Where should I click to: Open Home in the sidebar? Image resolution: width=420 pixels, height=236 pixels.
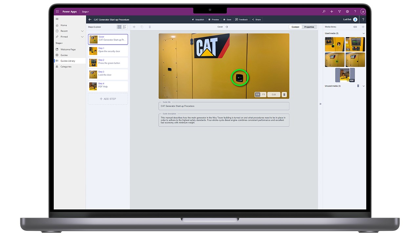[x=70, y=25]
